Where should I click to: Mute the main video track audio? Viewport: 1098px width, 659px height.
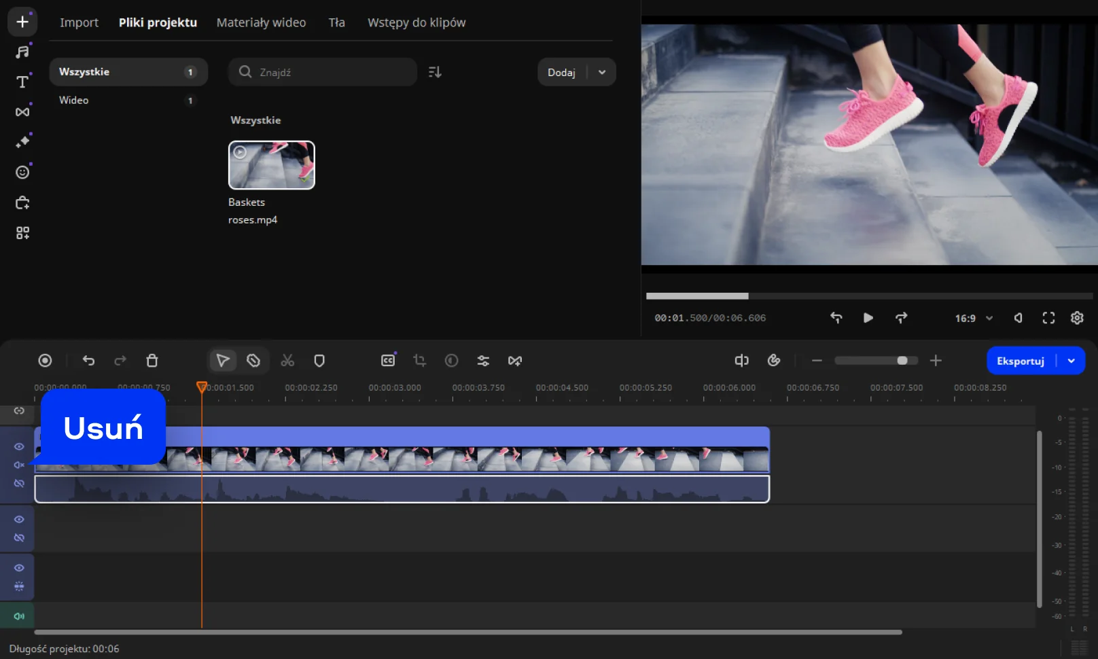[19, 465]
